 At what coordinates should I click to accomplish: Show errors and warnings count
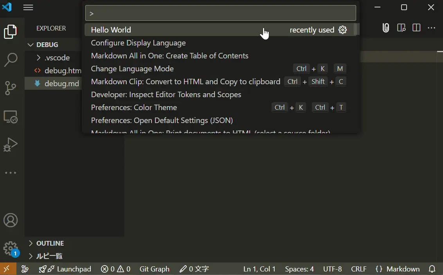coord(115,269)
